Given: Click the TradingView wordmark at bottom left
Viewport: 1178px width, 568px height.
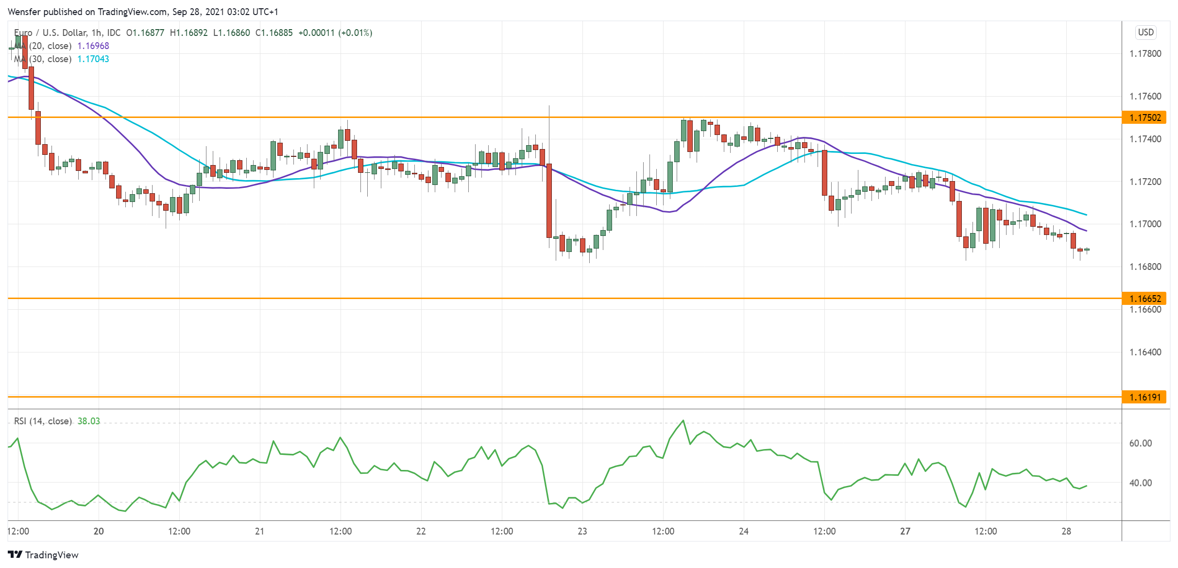Looking at the screenshot, I should pyautogui.click(x=52, y=555).
